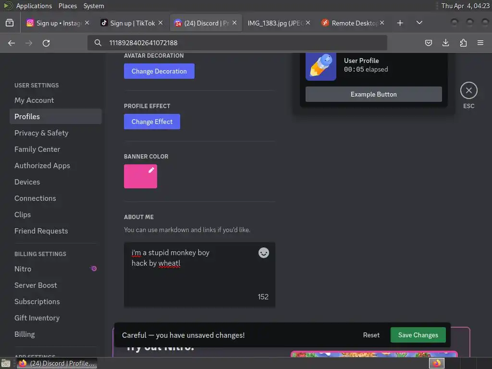
Task: Open Clips settings
Action: point(56,215)
